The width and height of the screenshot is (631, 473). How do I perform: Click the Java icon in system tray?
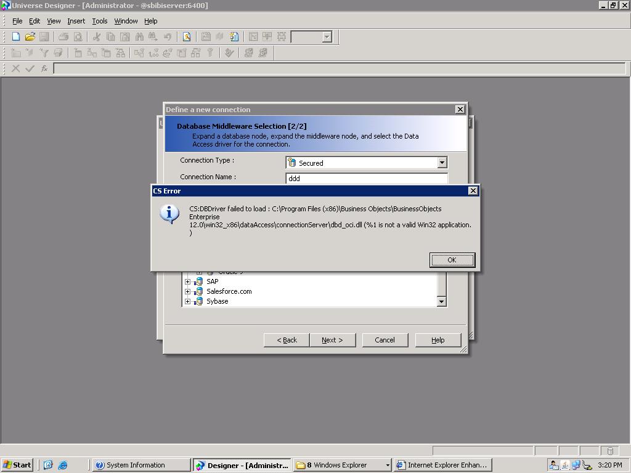pyautogui.click(x=565, y=465)
